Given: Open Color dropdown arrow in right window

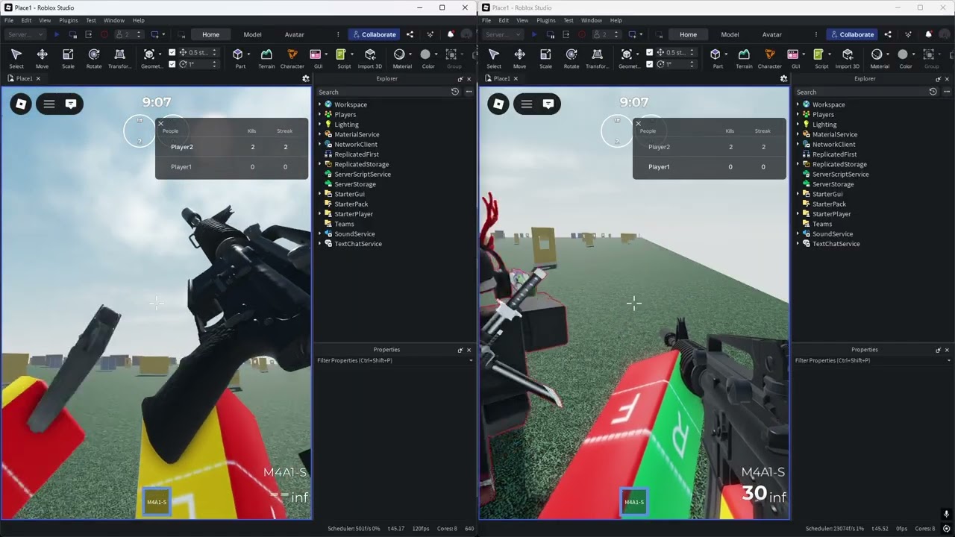Looking at the screenshot, I should click(x=913, y=54).
